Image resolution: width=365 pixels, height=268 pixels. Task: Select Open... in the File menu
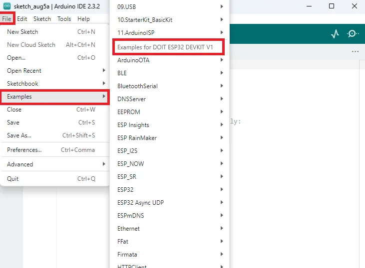point(55,58)
